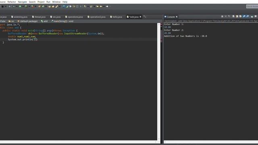The width and height of the screenshot is (258, 145).
Task: Click the red error marker in overview ruler
Action: tap(161, 24)
